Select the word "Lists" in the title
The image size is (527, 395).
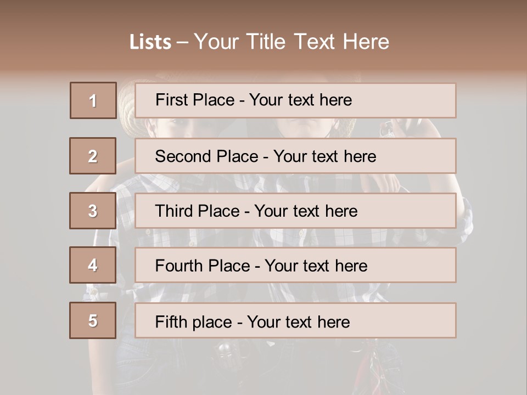150,42
